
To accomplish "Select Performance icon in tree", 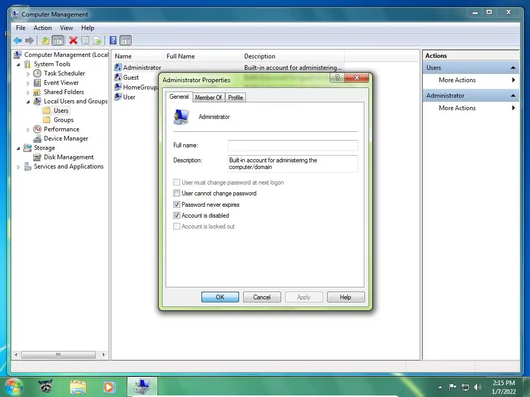I will (37, 129).
